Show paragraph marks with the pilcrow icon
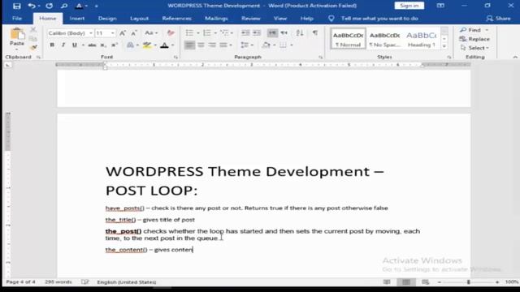520x292 pixels. [315, 32]
